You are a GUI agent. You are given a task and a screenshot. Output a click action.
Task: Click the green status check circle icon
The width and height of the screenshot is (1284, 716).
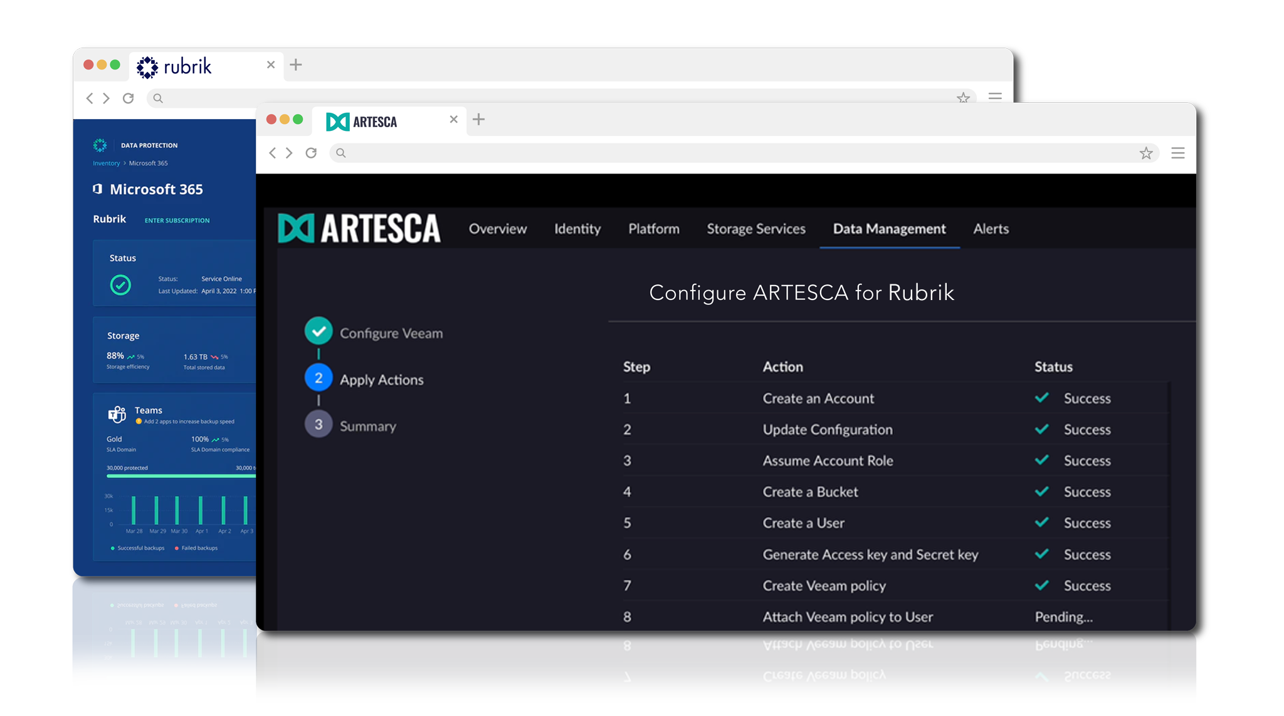coord(120,285)
